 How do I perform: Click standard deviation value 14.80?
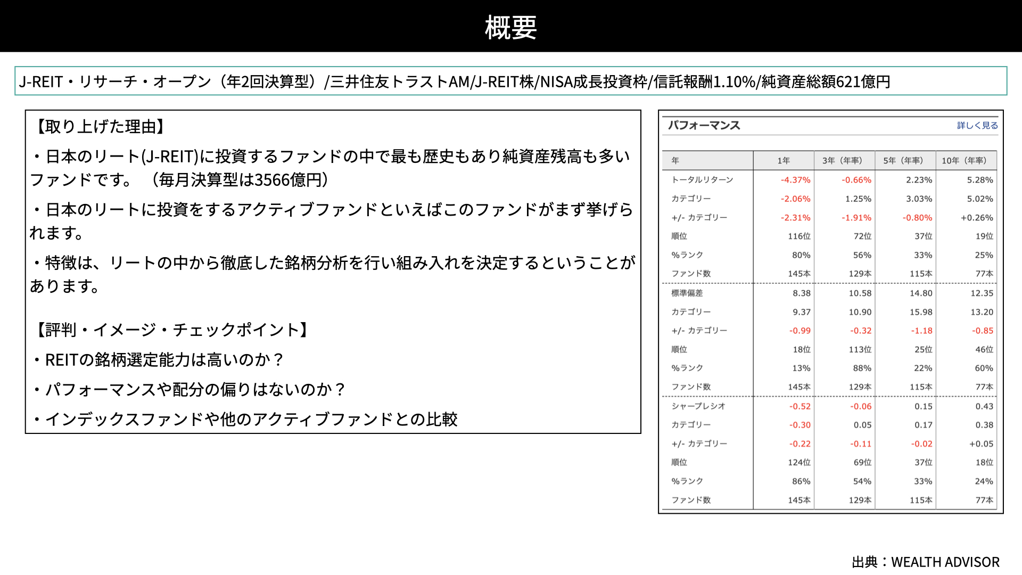tap(921, 293)
